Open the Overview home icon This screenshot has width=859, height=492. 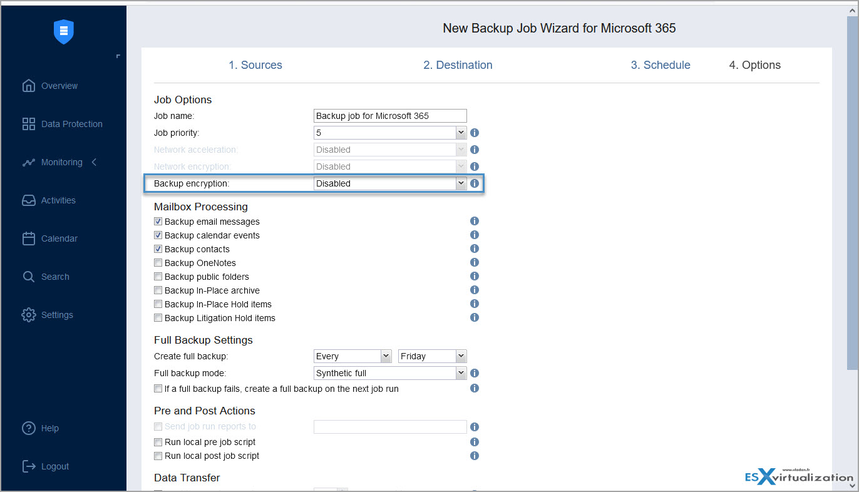click(x=29, y=86)
